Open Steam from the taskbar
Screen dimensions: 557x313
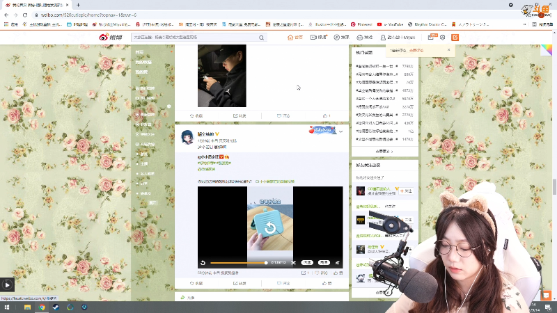pyautogui.click(x=56, y=307)
